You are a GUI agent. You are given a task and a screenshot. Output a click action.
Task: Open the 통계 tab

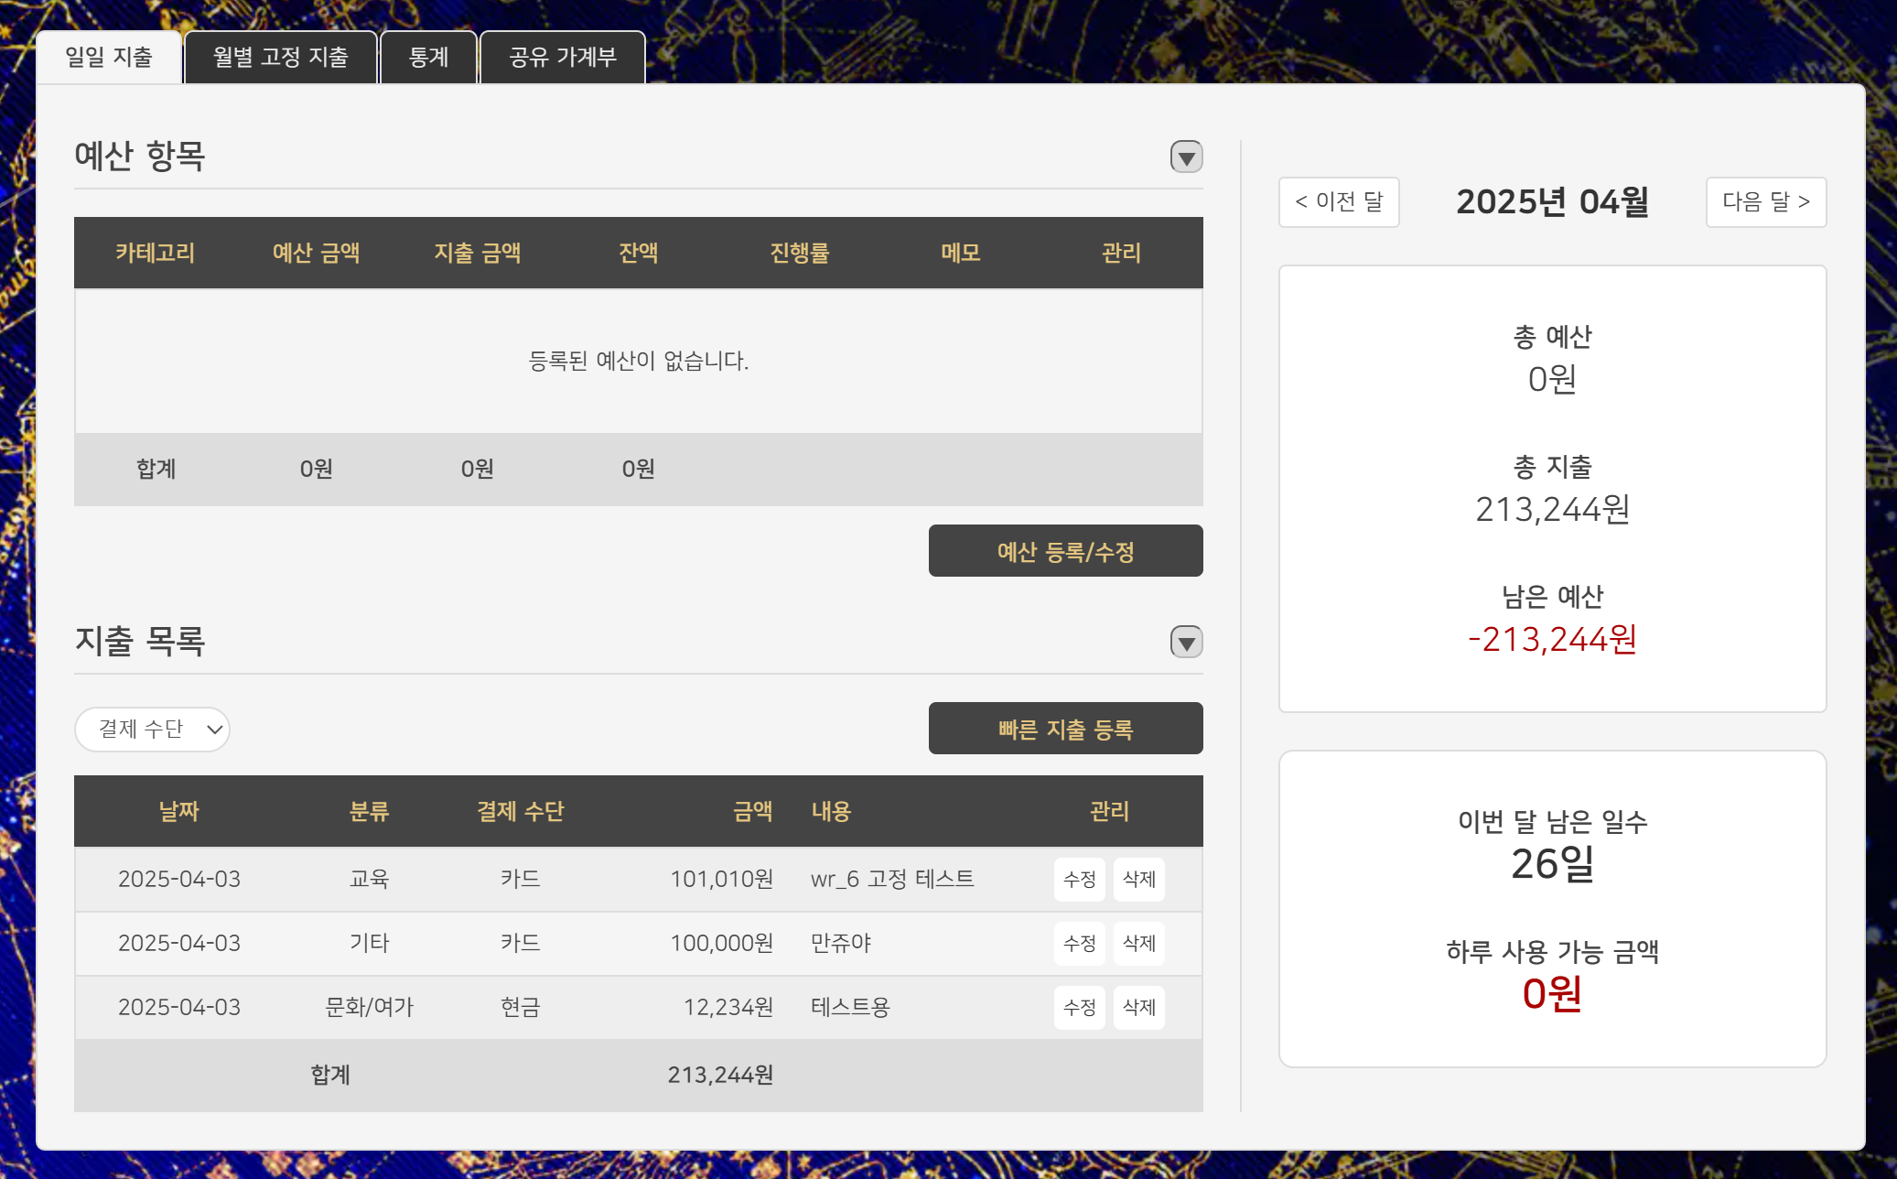click(428, 58)
